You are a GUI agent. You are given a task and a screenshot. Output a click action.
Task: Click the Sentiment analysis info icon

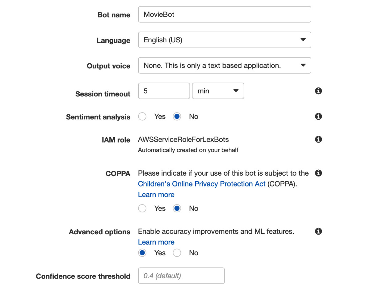click(x=318, y=116)
